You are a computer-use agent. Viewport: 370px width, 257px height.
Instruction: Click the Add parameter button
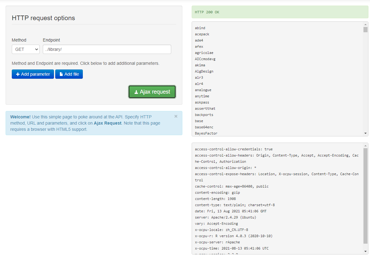pos(33,74)
